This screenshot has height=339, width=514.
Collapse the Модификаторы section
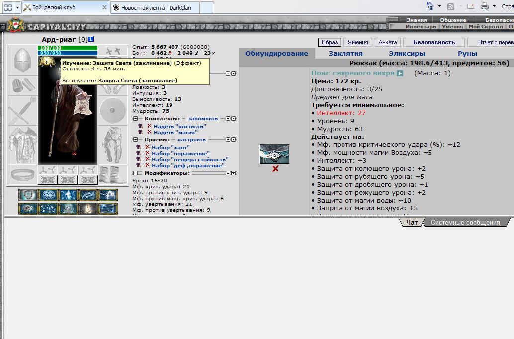[x=135, y=173]
